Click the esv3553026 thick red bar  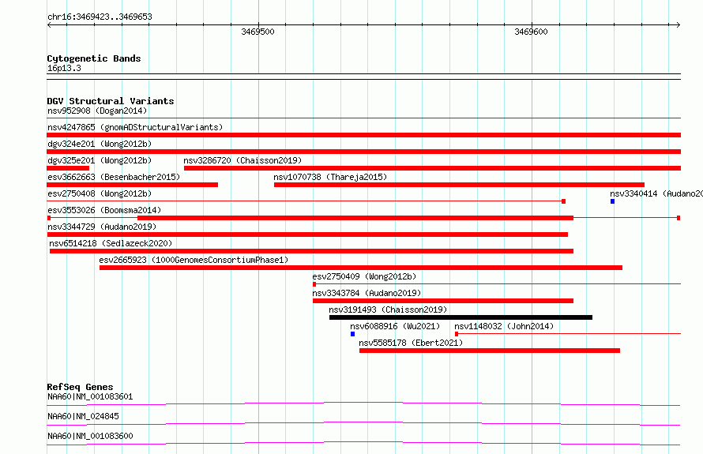(x=355, y=218)
